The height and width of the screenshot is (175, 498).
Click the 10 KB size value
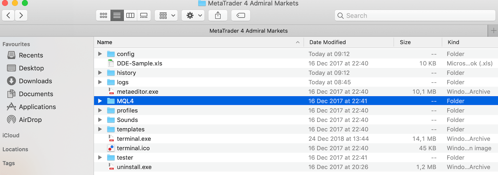(428, 63)
